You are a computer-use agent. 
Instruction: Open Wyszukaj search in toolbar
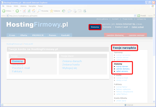coord(43,11)
